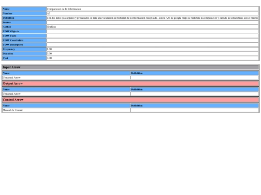Click the Name column header under Control Arrow
The width and height of the screenshot is (261, 195).
pos(66,105)
